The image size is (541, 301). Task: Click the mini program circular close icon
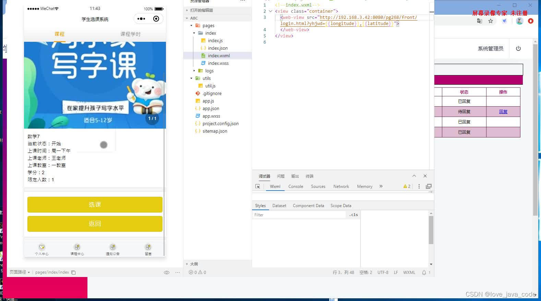(x=156, y=19)
